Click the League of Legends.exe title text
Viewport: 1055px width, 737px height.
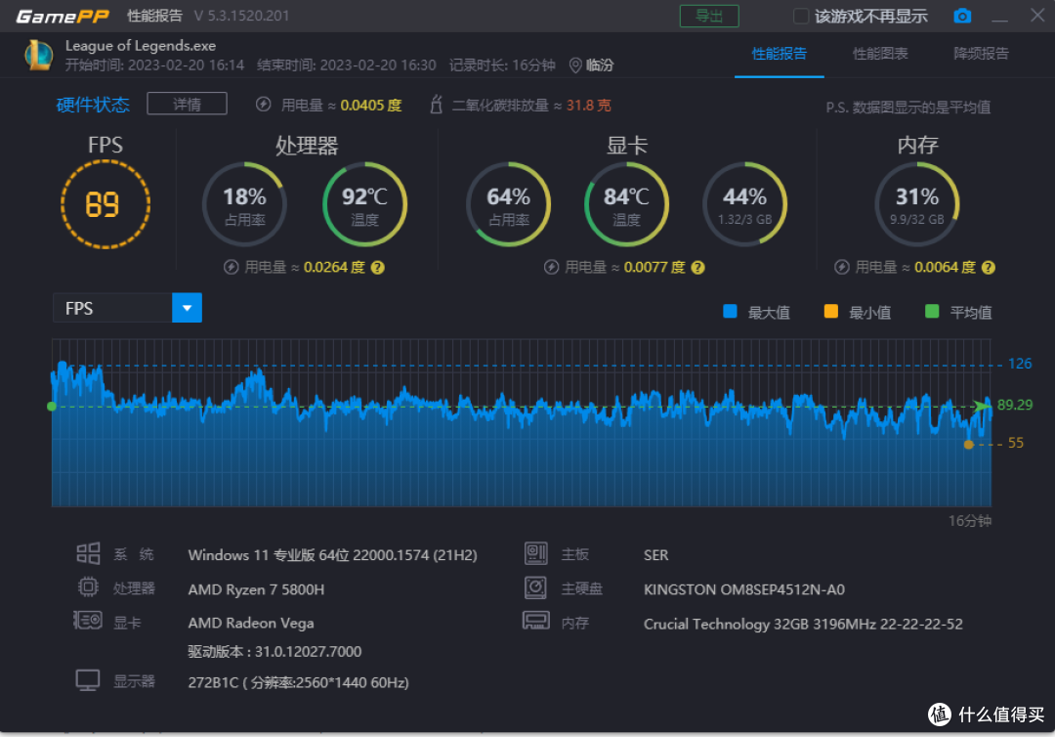click(141, 46)
